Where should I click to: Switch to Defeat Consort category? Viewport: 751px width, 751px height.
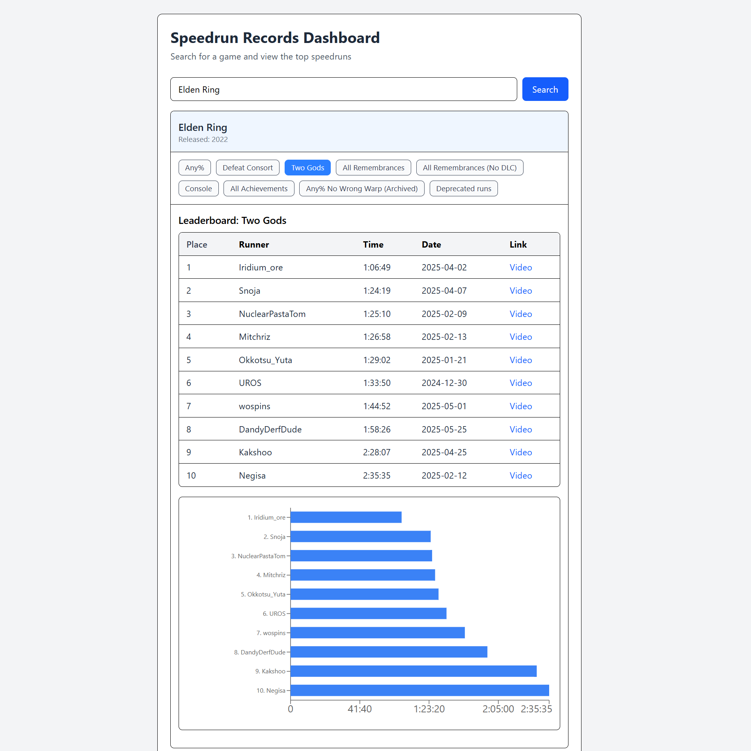click(x=248, y=168)
